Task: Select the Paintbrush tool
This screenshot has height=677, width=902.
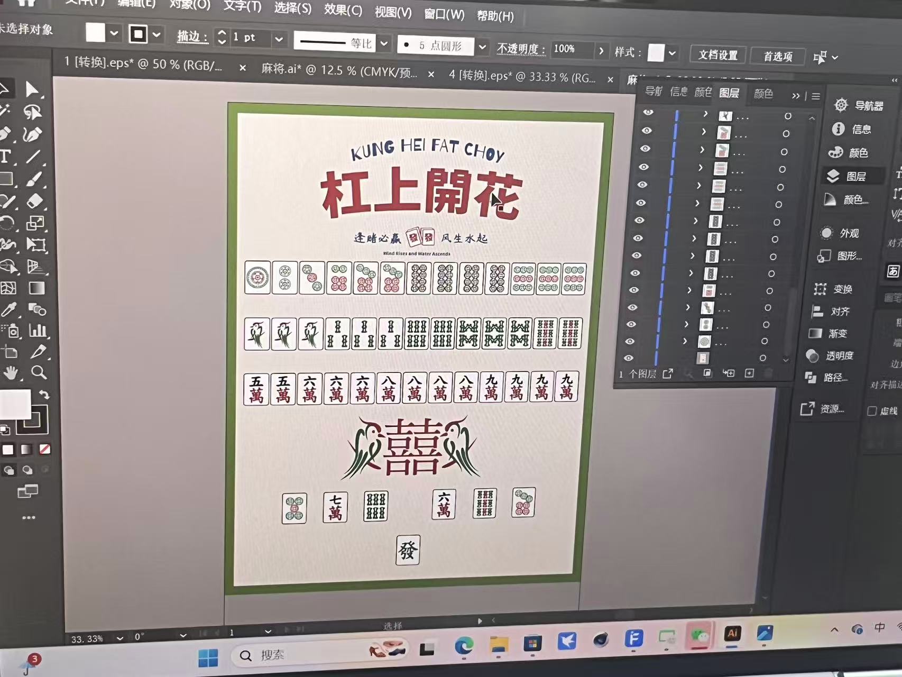Action: (x=34, y=179)
